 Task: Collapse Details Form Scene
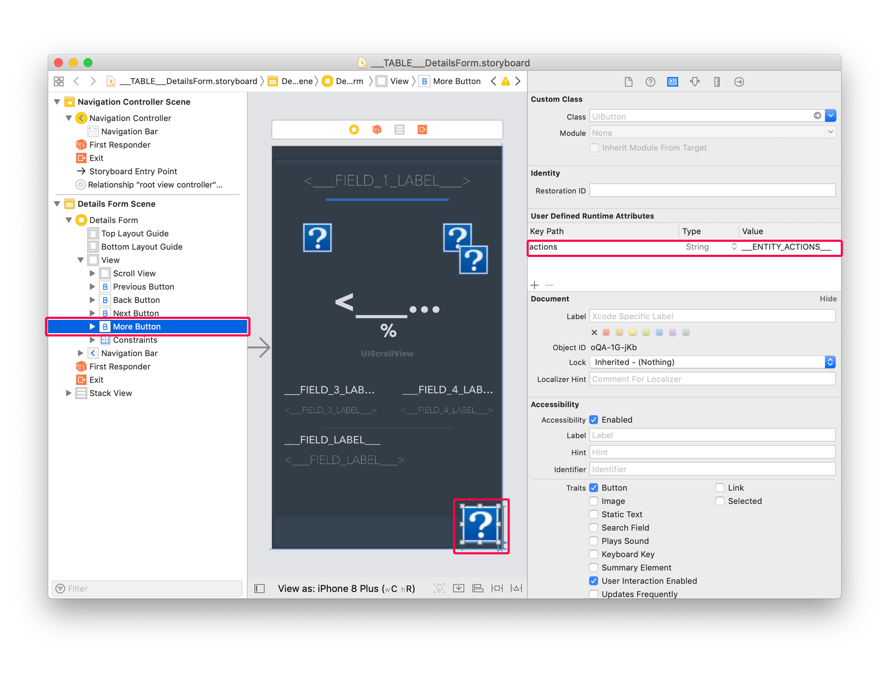point(57,203)
